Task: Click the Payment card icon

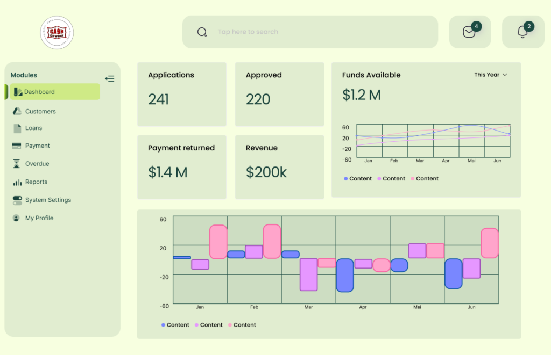Action: coord(17,146)
